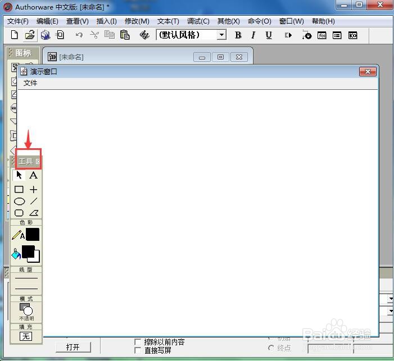Copy selection using toolbar icon
394x361 pixels.
click(110, 35)
